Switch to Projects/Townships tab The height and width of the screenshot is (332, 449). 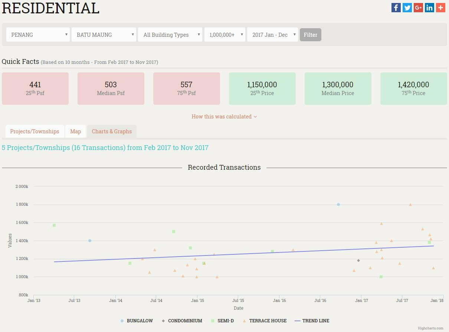[x=35, y=131]
